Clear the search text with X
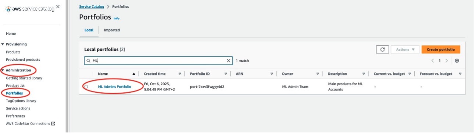475x134 pixels. pos(229,61)
